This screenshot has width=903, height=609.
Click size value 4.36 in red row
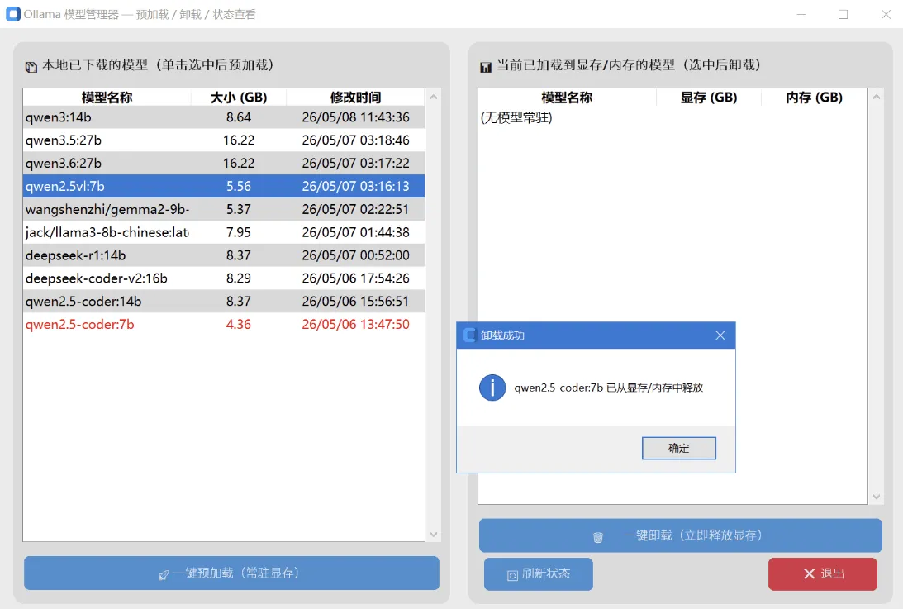coord(239,325)
